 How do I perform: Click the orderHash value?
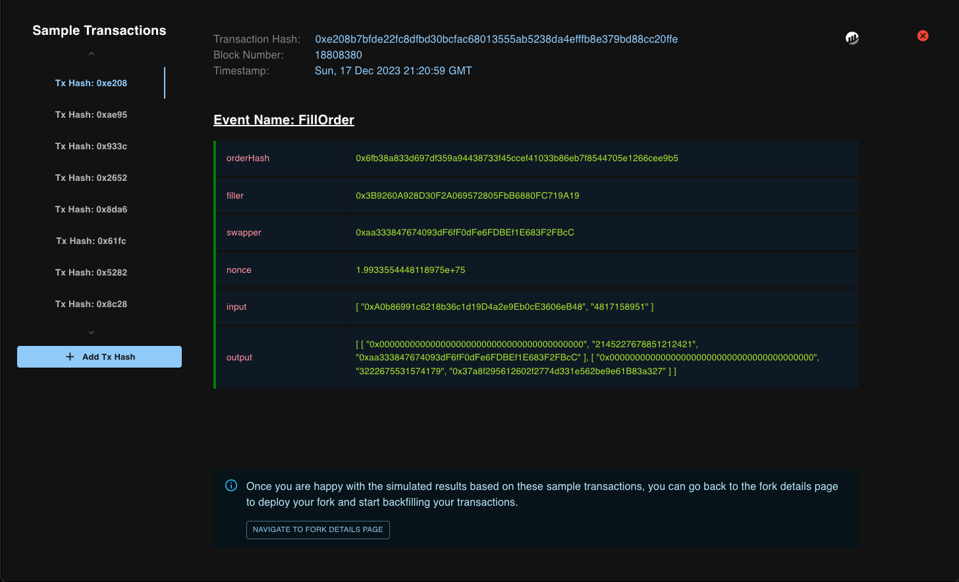pos(516,158)
